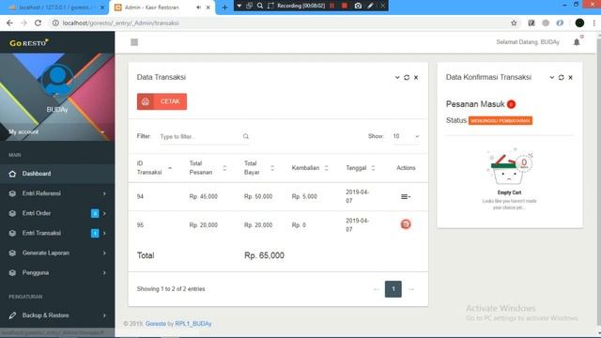The height and width of the screenshot is (338, 601).
Task: Click the CETAK print button
Action: [162, 101]
